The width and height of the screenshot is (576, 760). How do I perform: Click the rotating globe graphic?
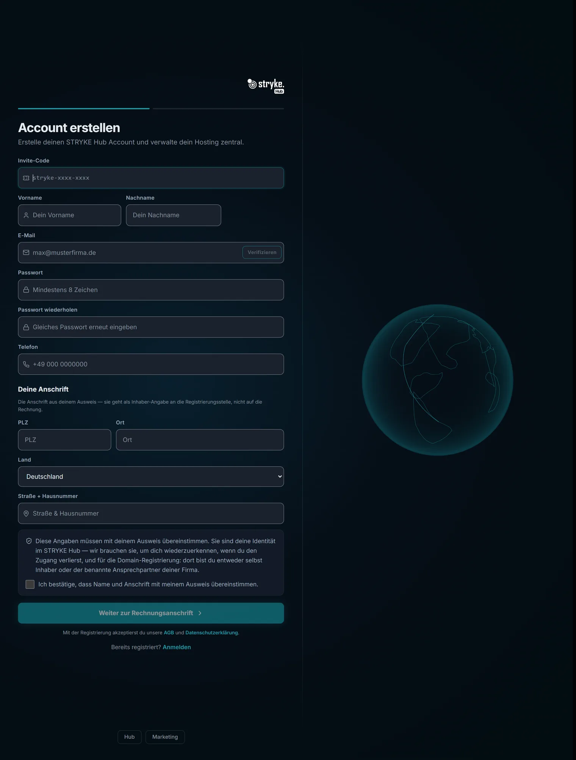tap(438, 380)
